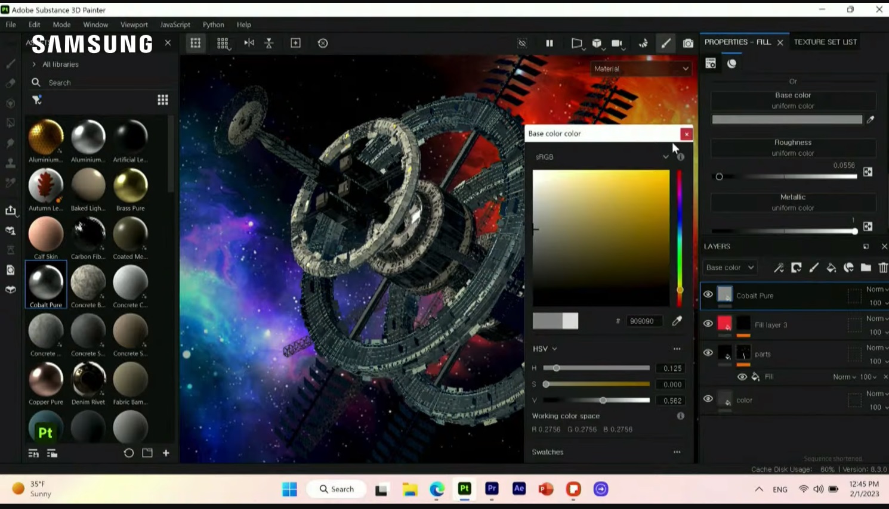Switch to Texture Set List tab
This screenshot has height=509, width=889.
click(825, 42)
